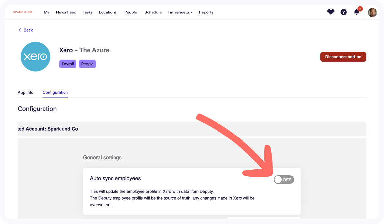Click the Spark & Co logo
Image resolution: width=384 pixels, height=224 pixels.
coord(22,12)
